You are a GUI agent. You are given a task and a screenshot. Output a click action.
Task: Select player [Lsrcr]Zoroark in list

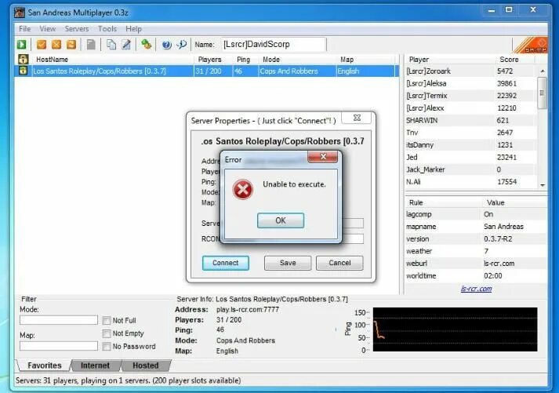470,71
